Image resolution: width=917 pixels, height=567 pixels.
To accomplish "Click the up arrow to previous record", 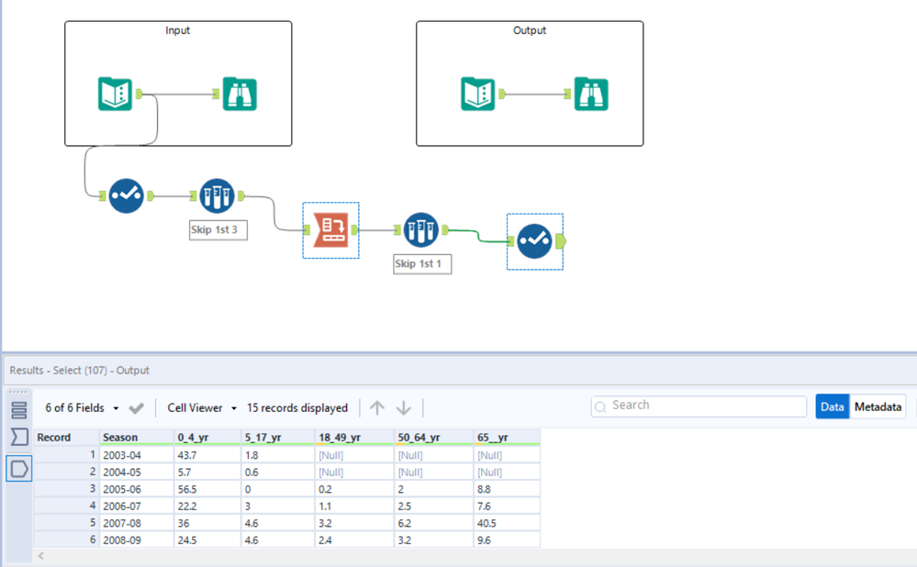I will point(377,407).
